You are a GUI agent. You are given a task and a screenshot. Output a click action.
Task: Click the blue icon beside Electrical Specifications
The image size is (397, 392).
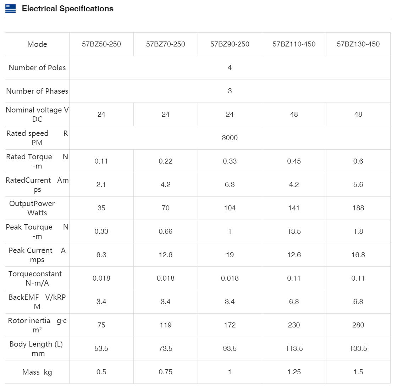[11, 9]
